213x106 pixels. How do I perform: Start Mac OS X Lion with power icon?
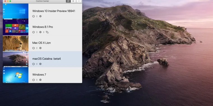point(33,48)
